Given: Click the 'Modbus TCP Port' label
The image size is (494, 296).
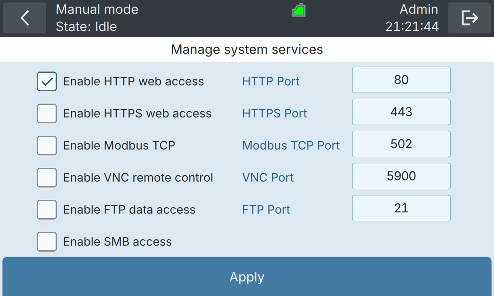Looking at the screenshot, I should [x=291, y=146].
